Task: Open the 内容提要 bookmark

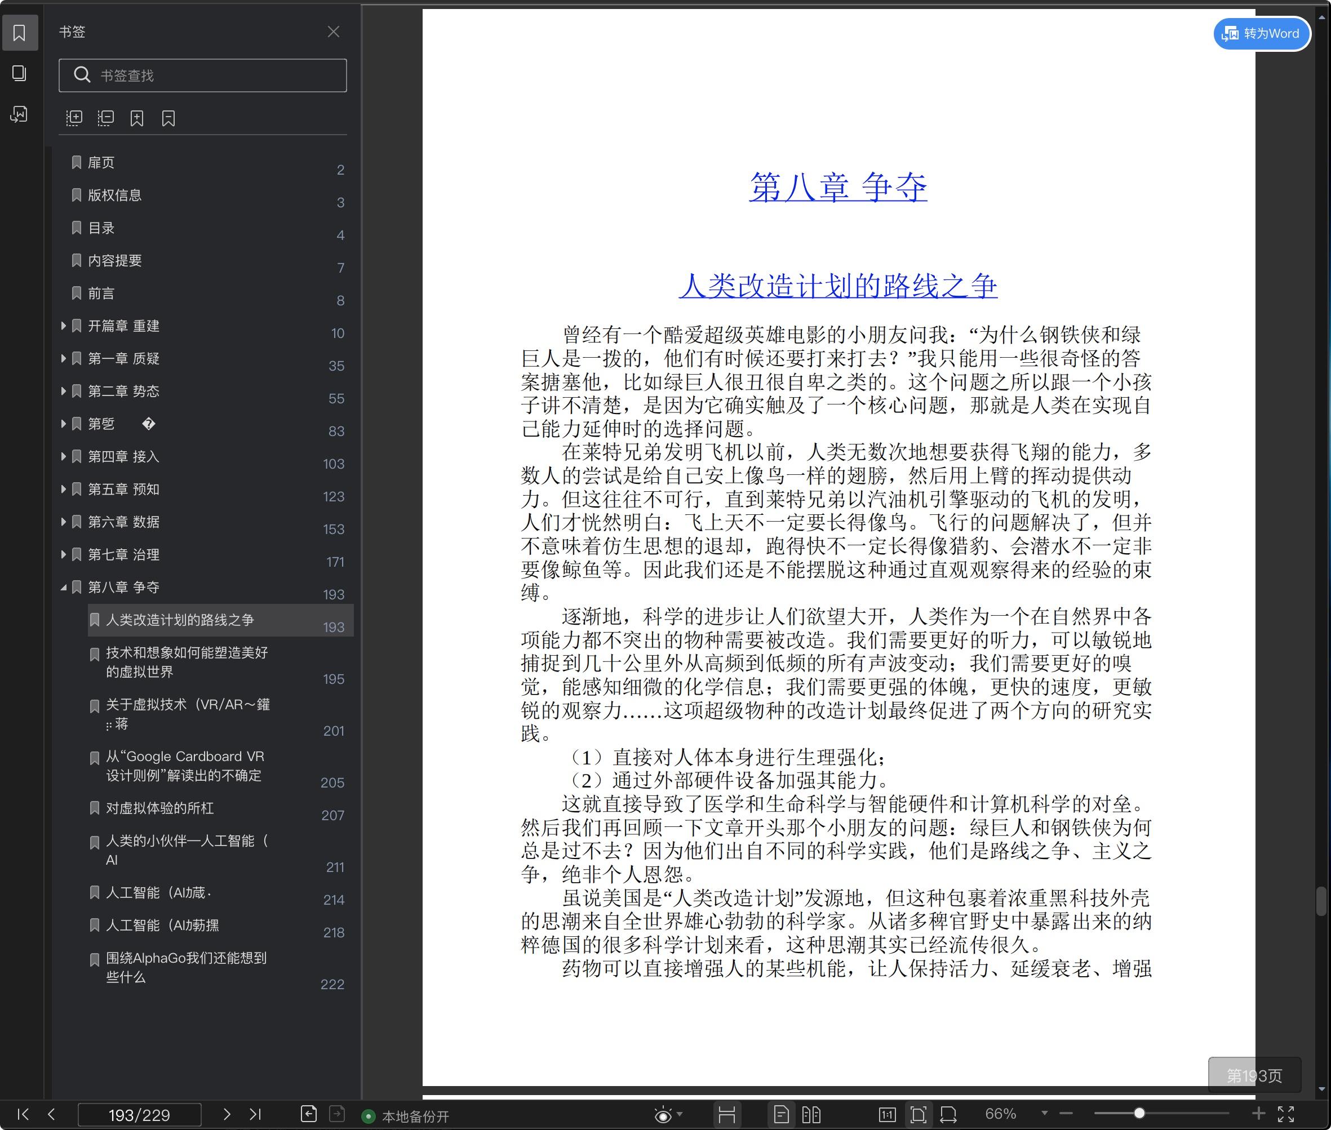Action: 115,261
